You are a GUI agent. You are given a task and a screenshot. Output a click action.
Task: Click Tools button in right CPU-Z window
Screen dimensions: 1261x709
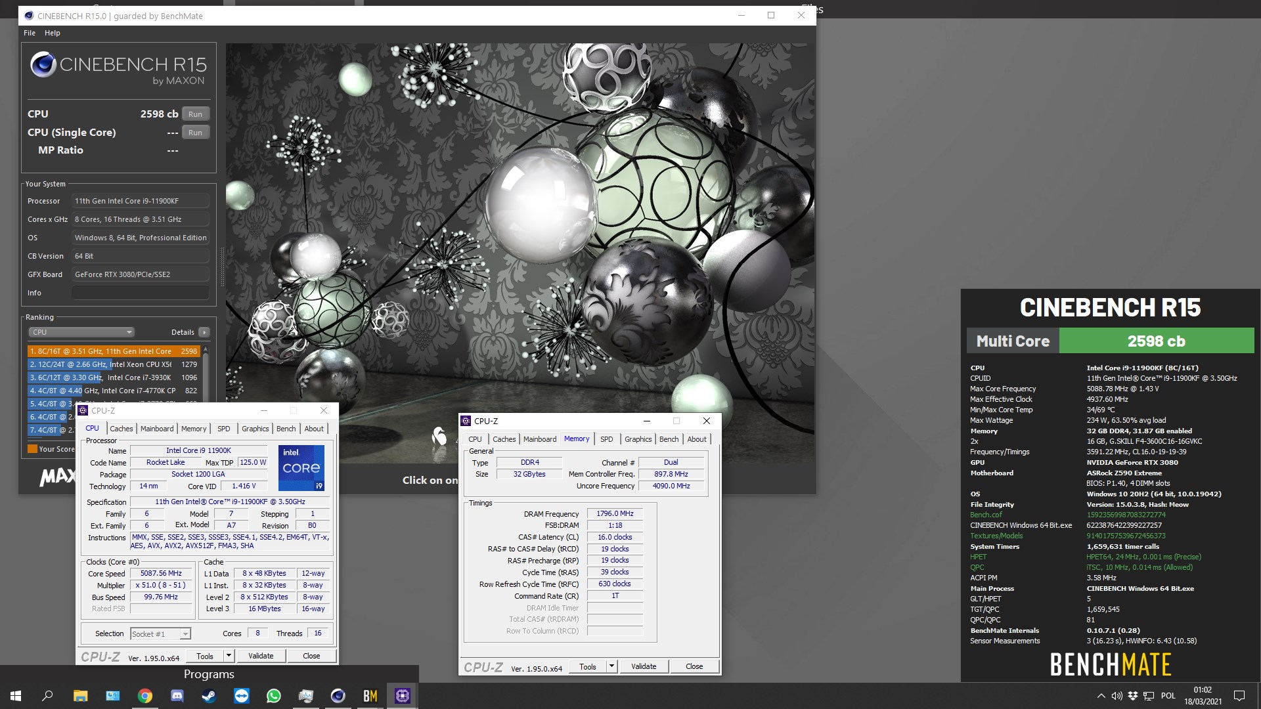(x=588, y=666)
